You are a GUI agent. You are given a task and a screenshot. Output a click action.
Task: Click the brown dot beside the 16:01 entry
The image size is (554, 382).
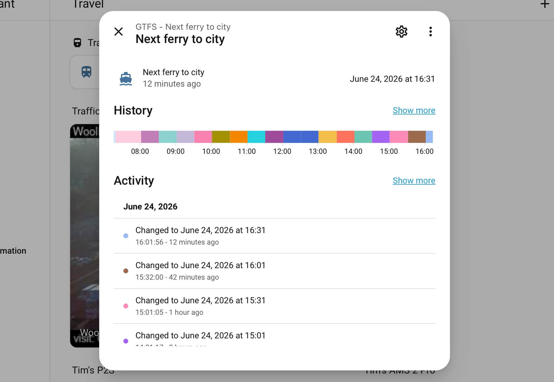126,271
